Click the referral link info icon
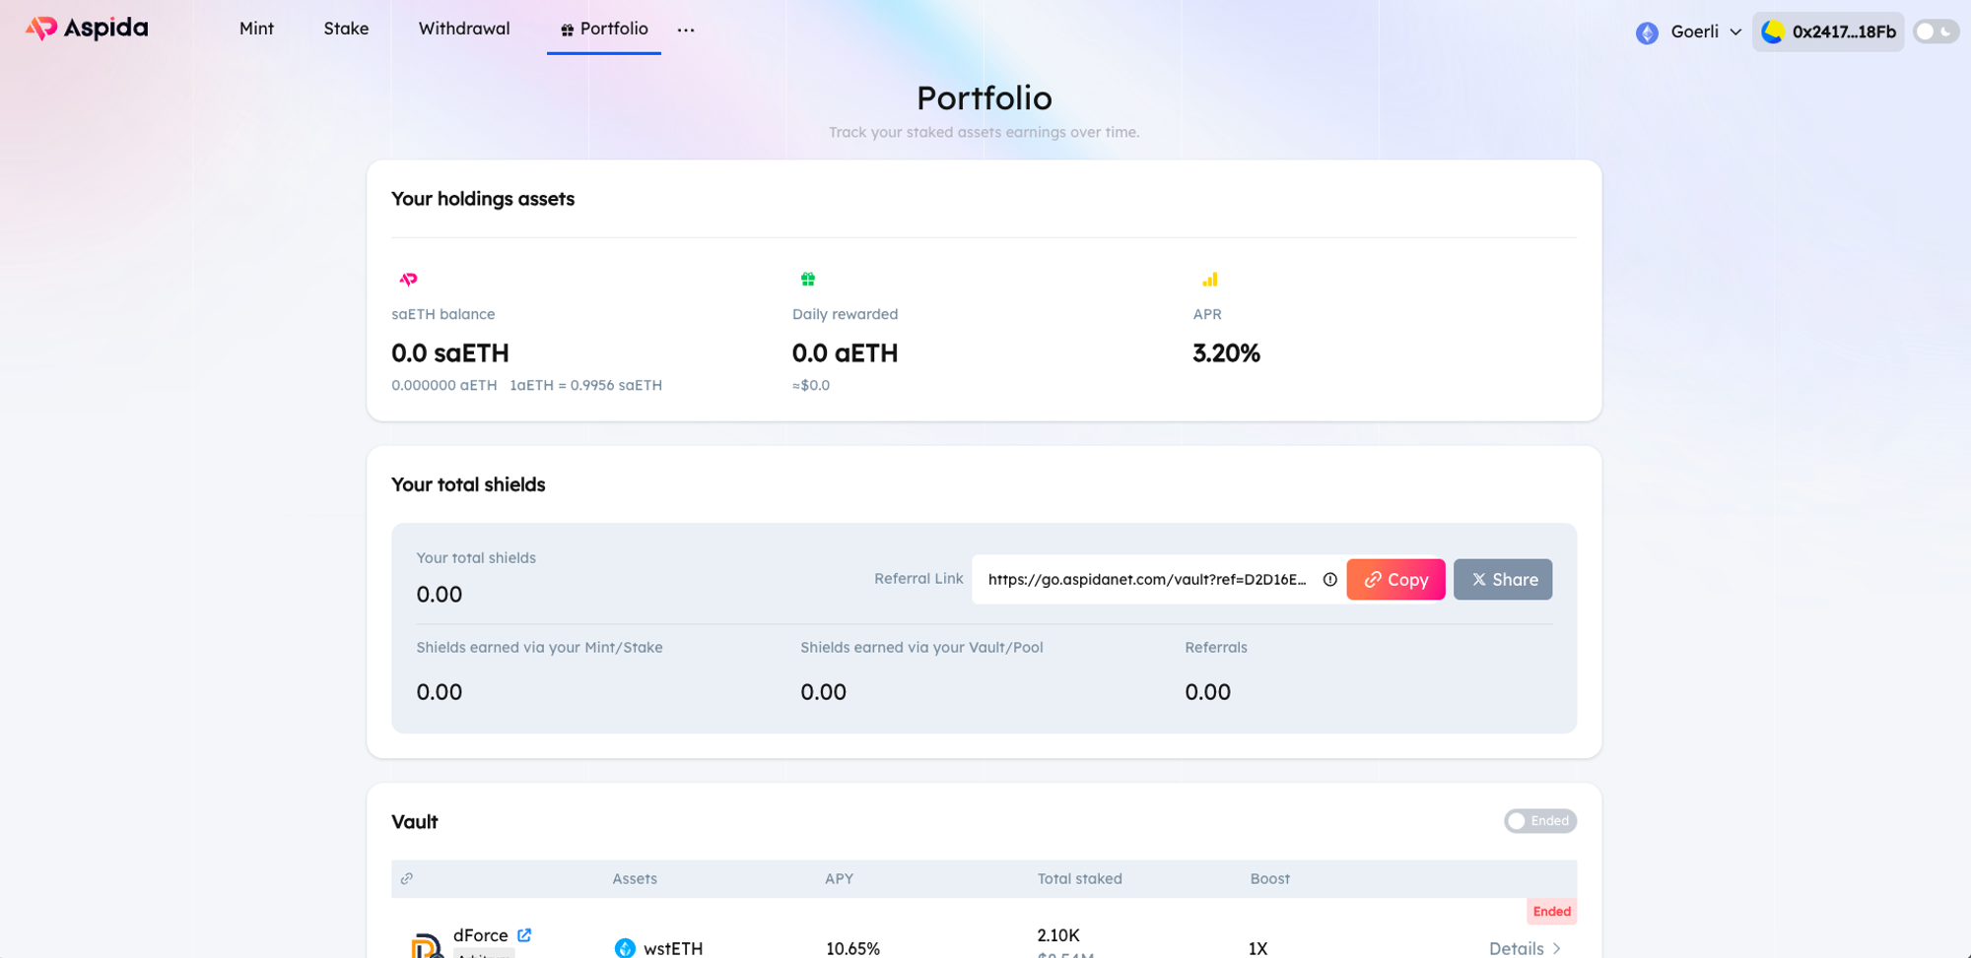The image size is (1971, 958). point(1329,580)
